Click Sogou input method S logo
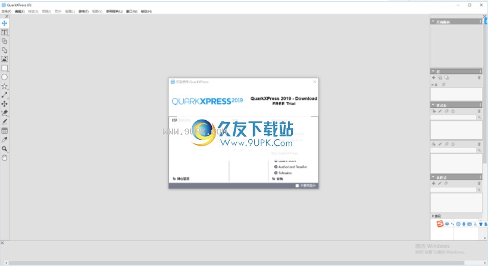 pos(439,224)
